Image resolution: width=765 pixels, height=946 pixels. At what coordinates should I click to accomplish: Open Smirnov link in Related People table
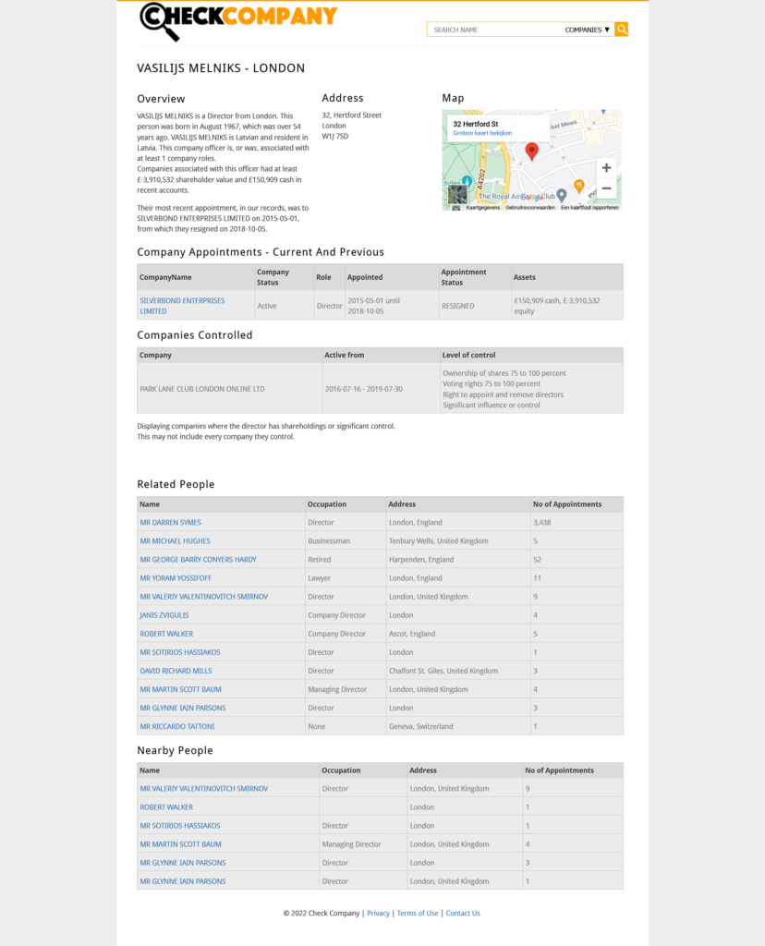pos(204,597)
